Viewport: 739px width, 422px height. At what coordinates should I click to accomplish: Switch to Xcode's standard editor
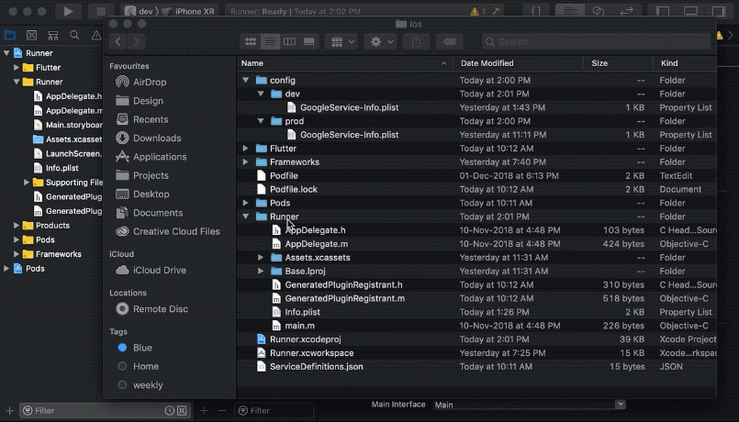point(570,11)
